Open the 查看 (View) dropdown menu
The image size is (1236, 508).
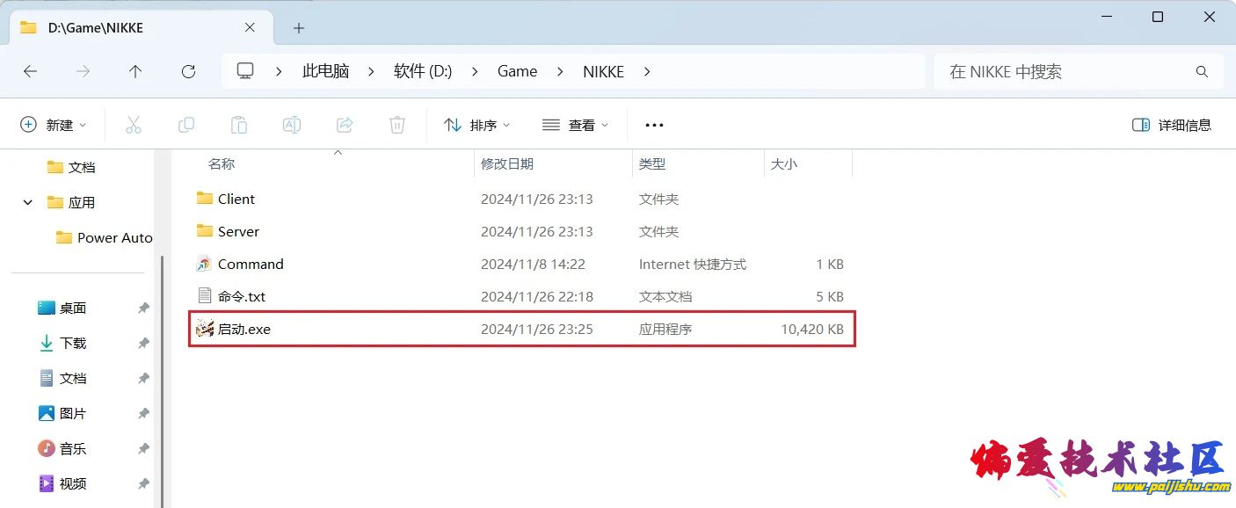575,125
